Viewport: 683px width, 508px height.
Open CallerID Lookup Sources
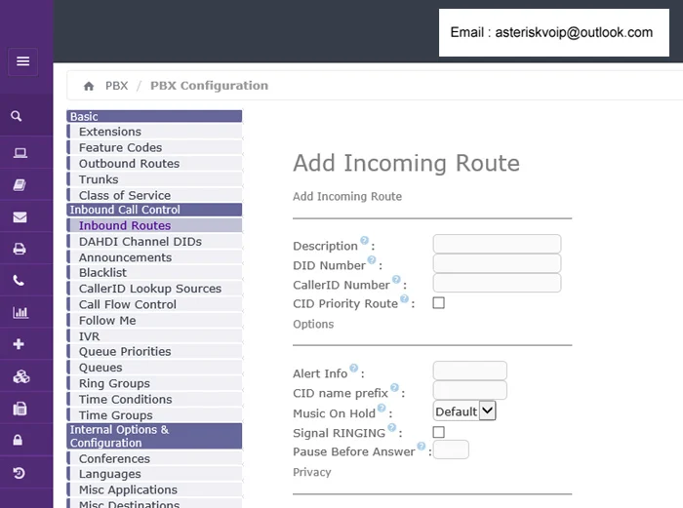[x=154, y=289]
